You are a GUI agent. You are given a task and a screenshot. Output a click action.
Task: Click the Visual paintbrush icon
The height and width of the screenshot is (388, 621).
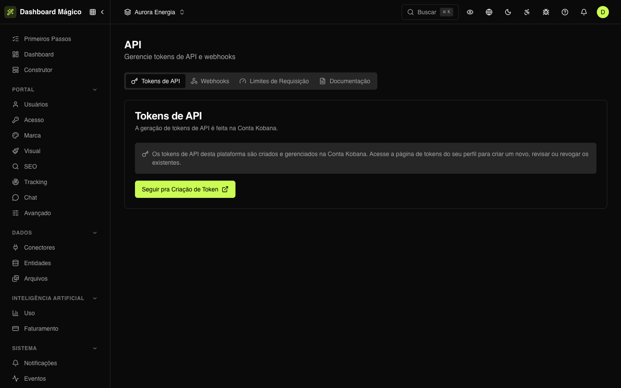[16, 151]
